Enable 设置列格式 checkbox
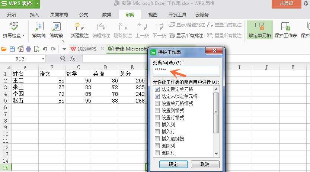 157,110
